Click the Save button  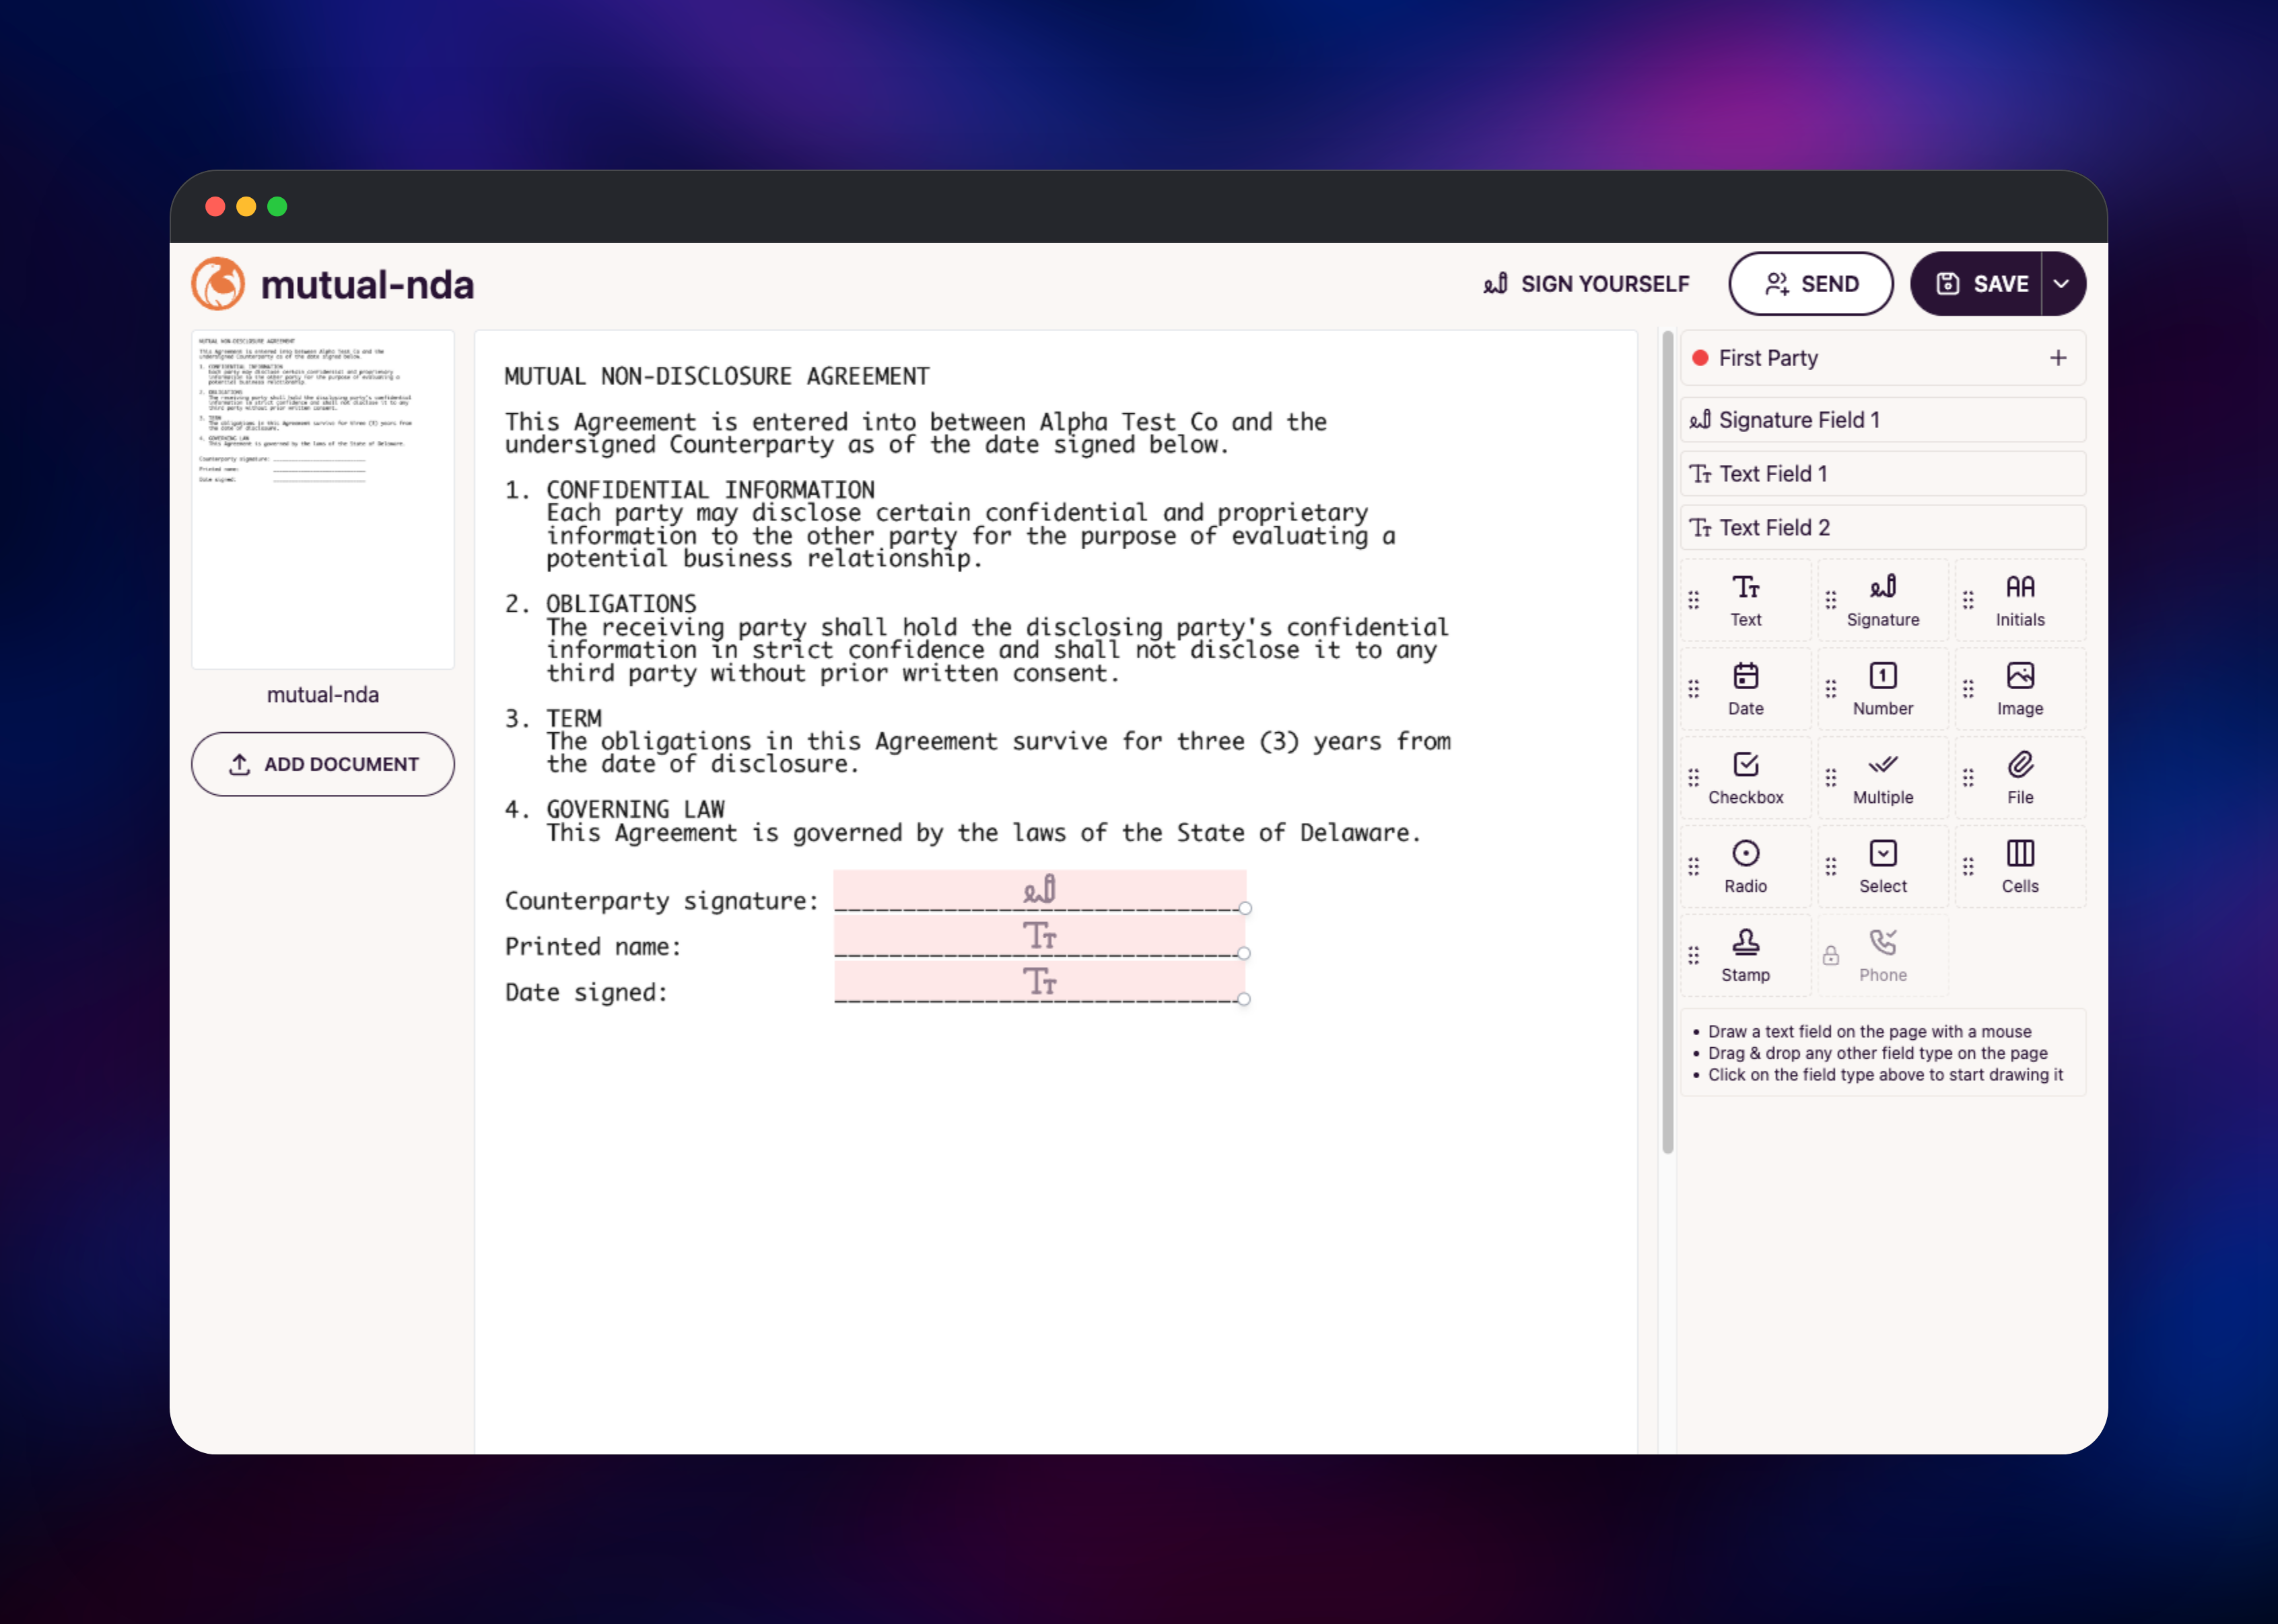pyautogui.click(x=1976, y=284)
